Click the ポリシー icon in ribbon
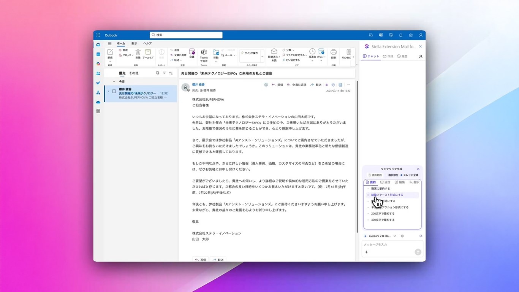The width and height of the screenshot is (519, 292). 321,51
